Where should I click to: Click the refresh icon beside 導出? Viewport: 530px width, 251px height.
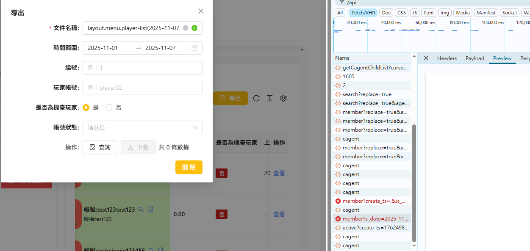[x=256, y=98]
